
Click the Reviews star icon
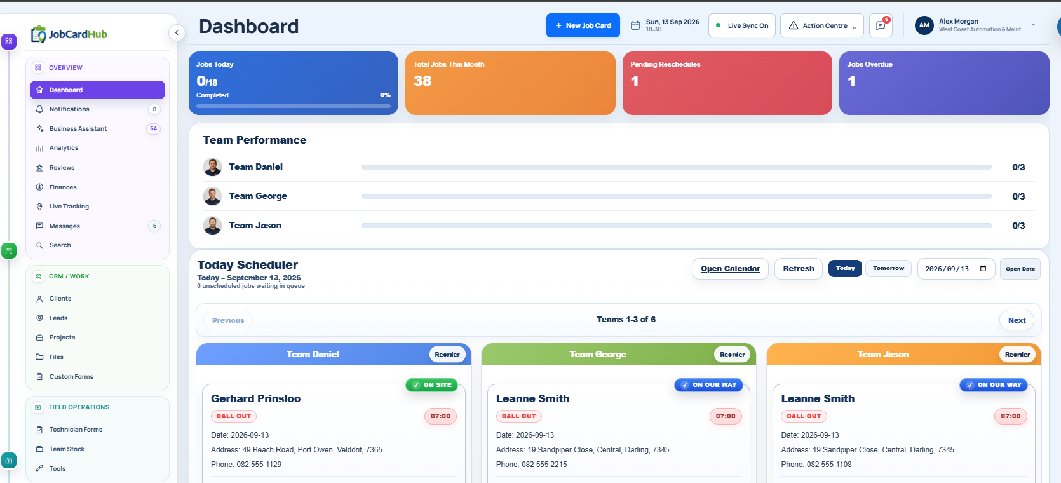[39, 168]
